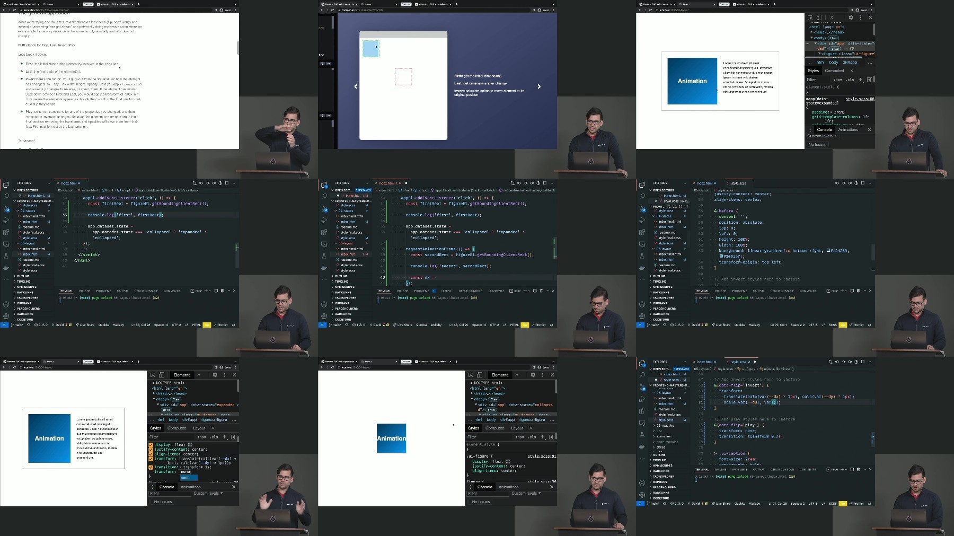Advance to next slide in top-middle CodePen demo

click(539, 86)
